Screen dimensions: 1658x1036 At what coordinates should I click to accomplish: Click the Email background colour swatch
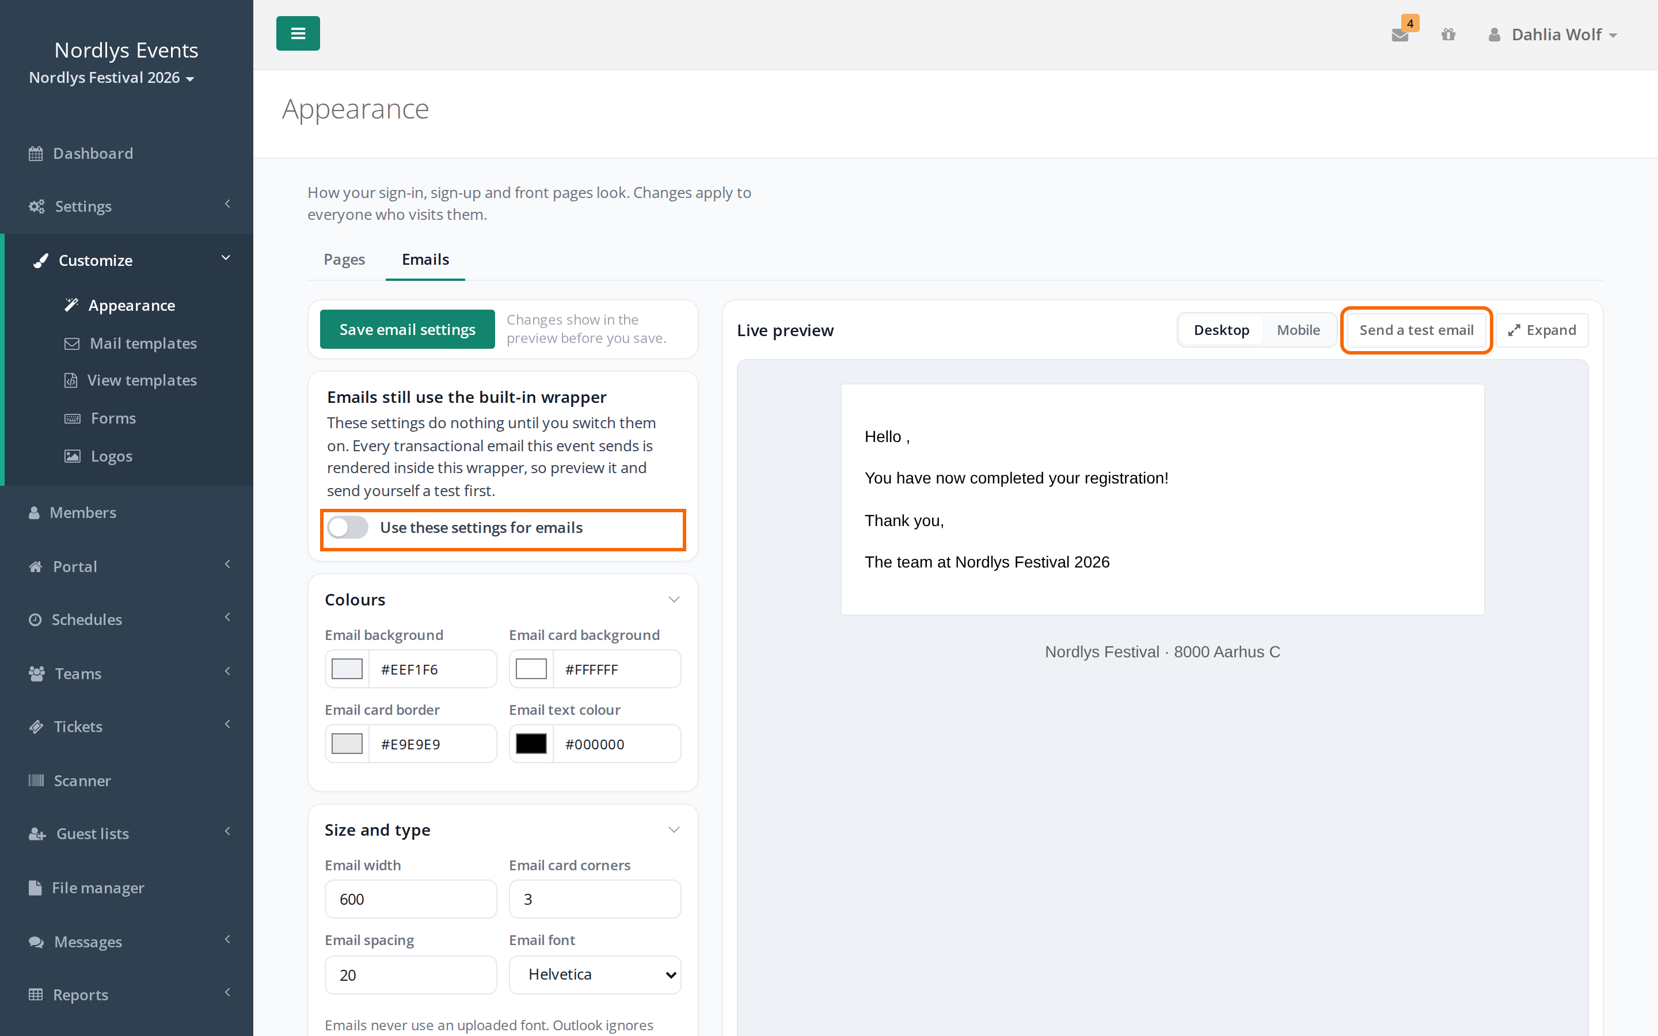[347, 669]
